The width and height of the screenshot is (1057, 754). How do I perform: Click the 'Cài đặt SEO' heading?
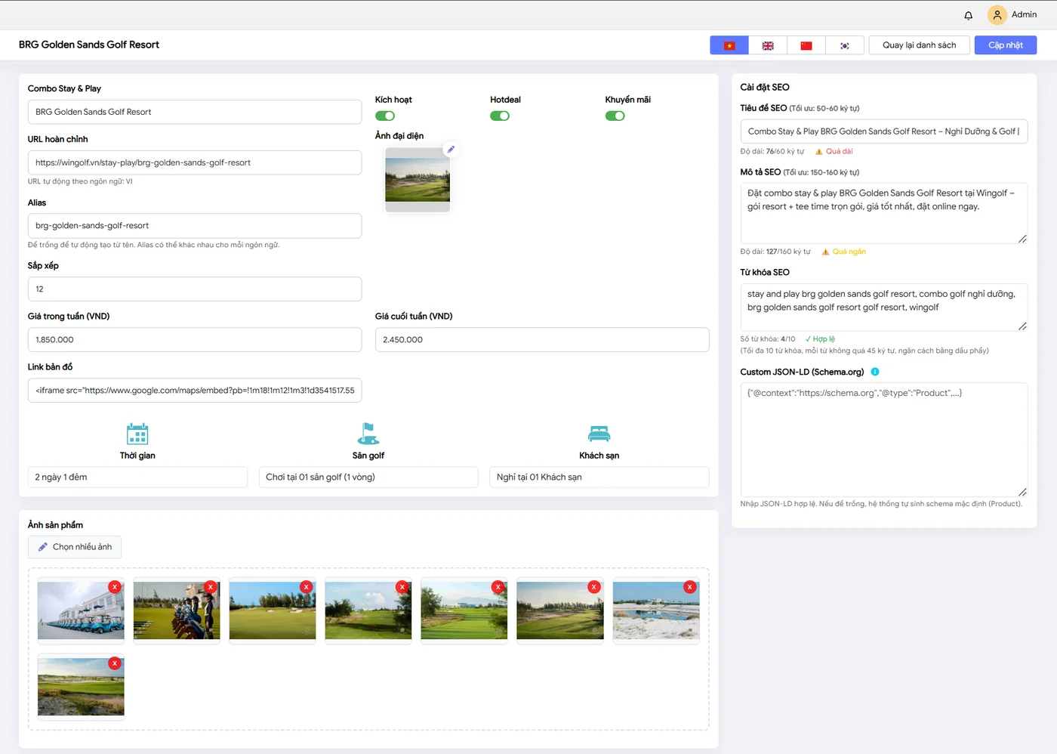[x=765, y=88]
